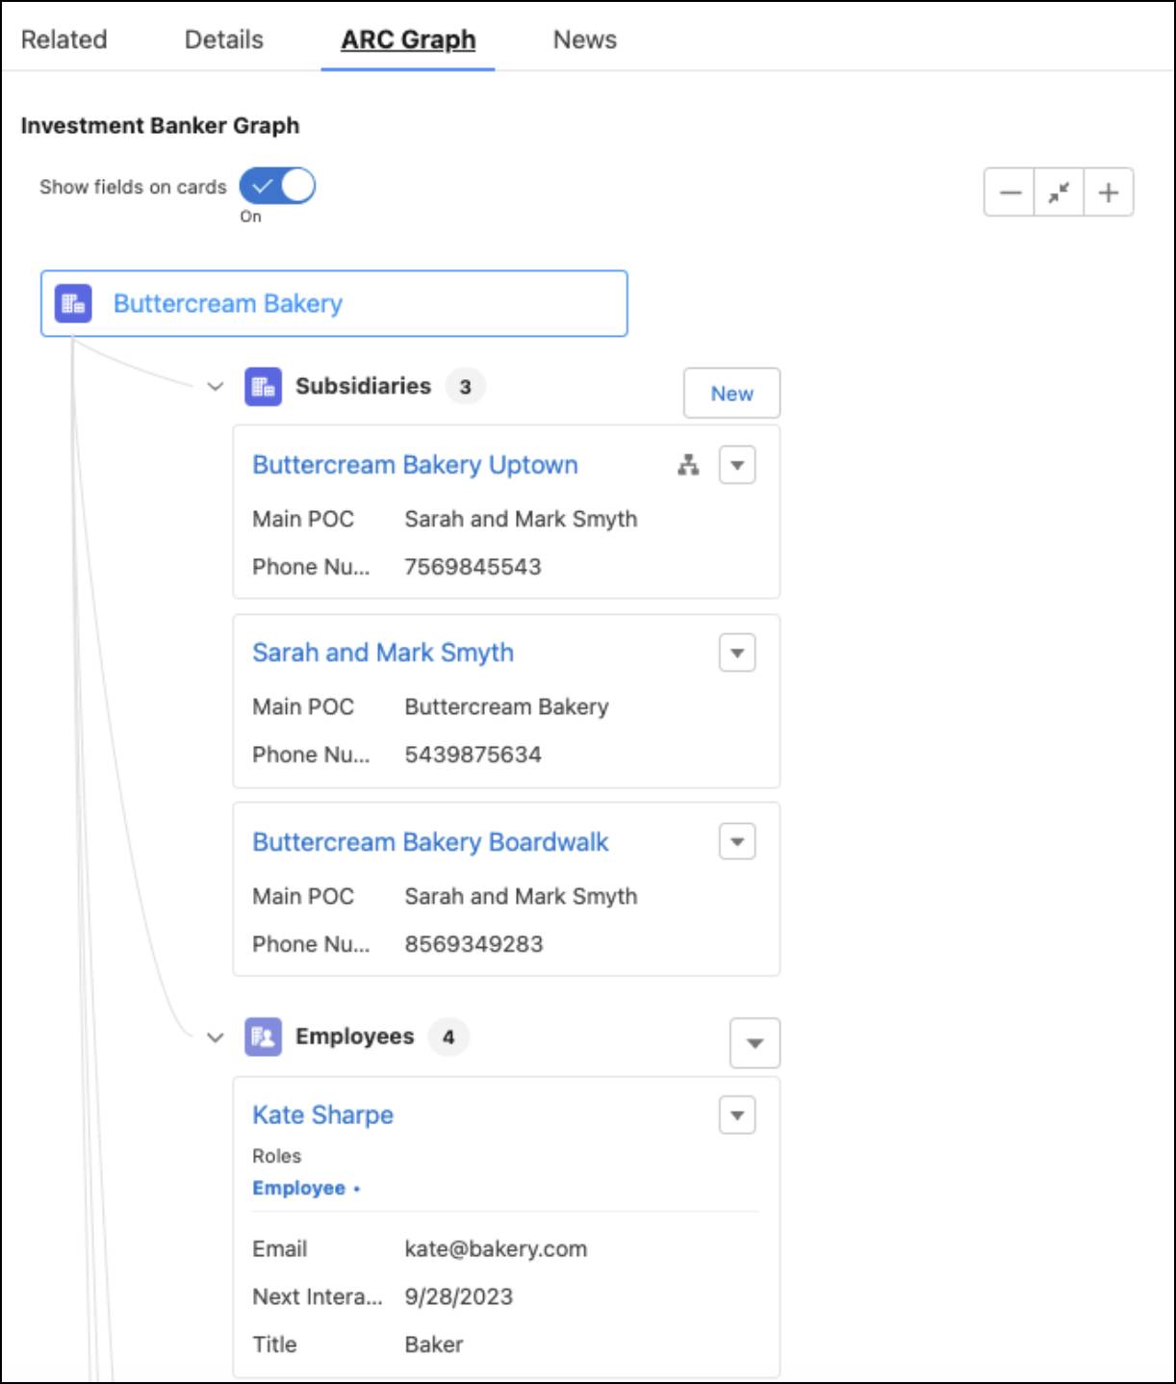This screenshot has width=1176, height=1384.
Task: Select the ARC Graph tab
Action: pyautogui.click(x=408, y=39)
